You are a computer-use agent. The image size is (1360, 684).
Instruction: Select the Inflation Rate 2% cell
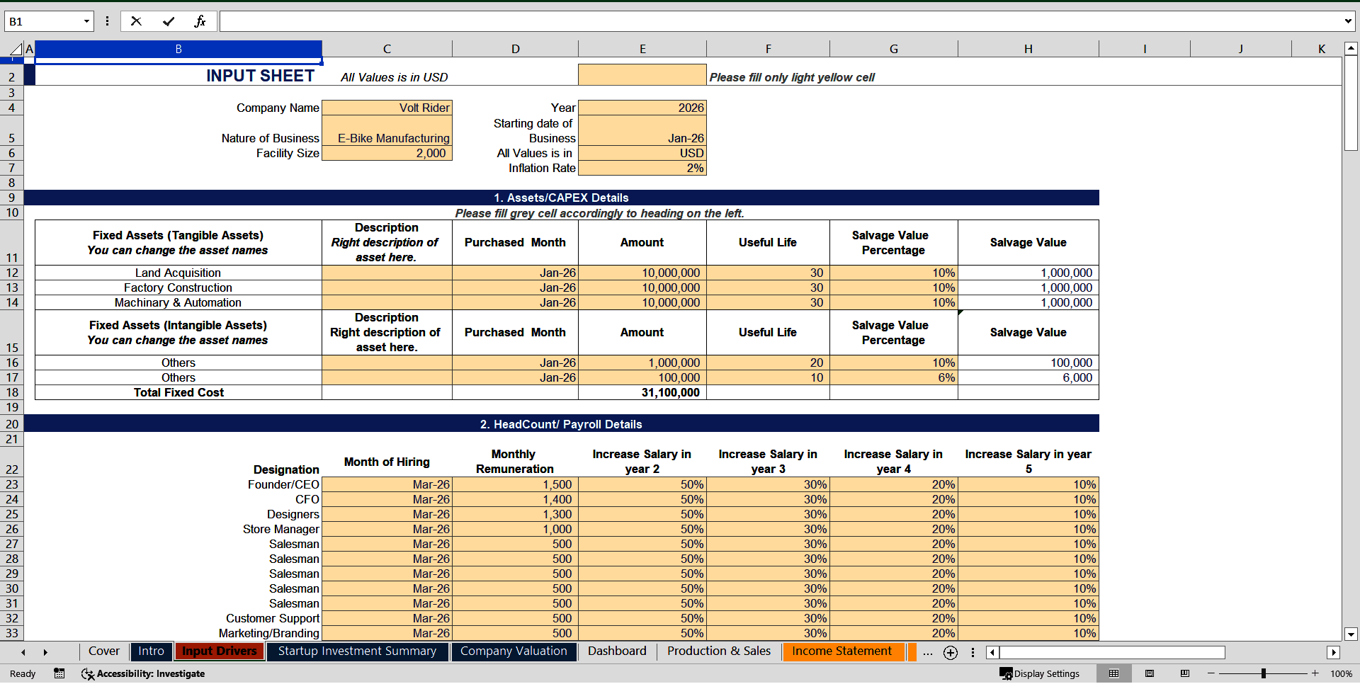coord(642,168)
